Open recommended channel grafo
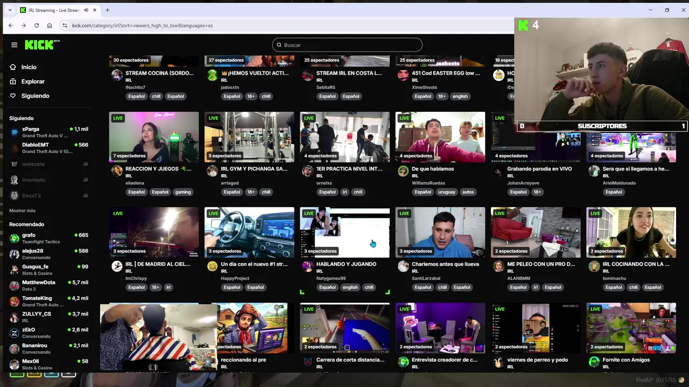Viewport: 689px width, 387px height. click(48, 238)
